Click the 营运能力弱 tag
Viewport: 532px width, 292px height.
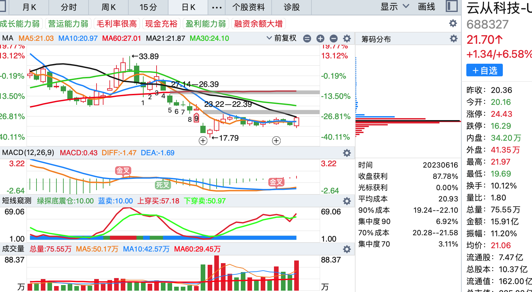(68, 24)
